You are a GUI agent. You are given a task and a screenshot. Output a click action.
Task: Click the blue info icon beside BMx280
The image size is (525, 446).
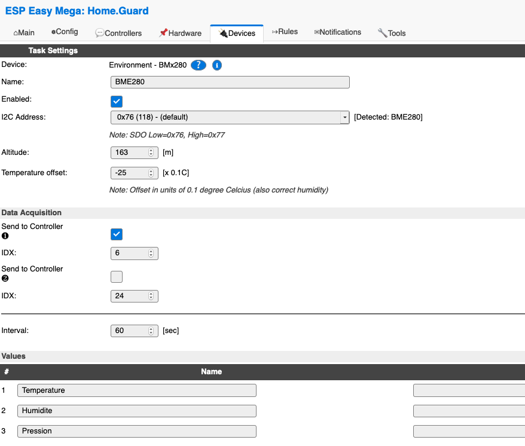pyautogui.click(x=217, y=65)
